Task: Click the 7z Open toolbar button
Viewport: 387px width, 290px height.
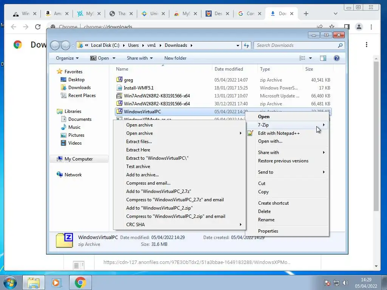Action: [x=100, y=58]
